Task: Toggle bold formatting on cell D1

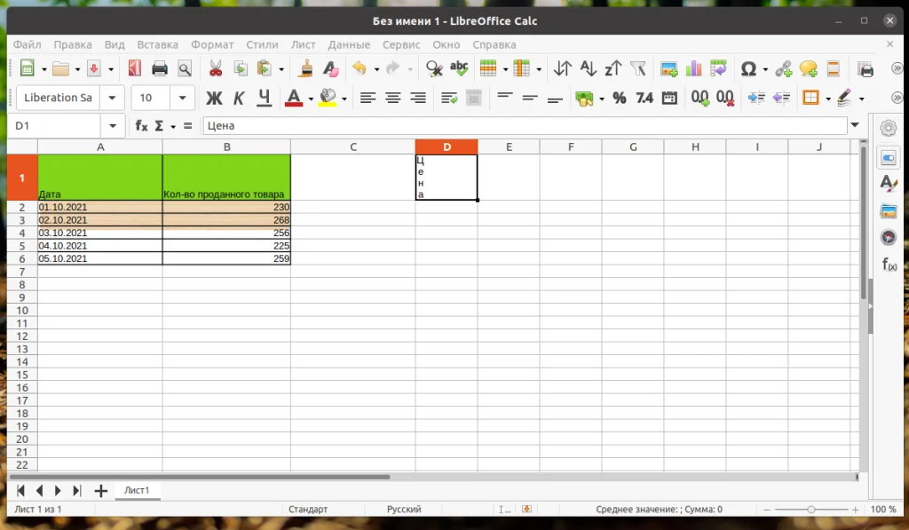Action: (x=214, y=98)
